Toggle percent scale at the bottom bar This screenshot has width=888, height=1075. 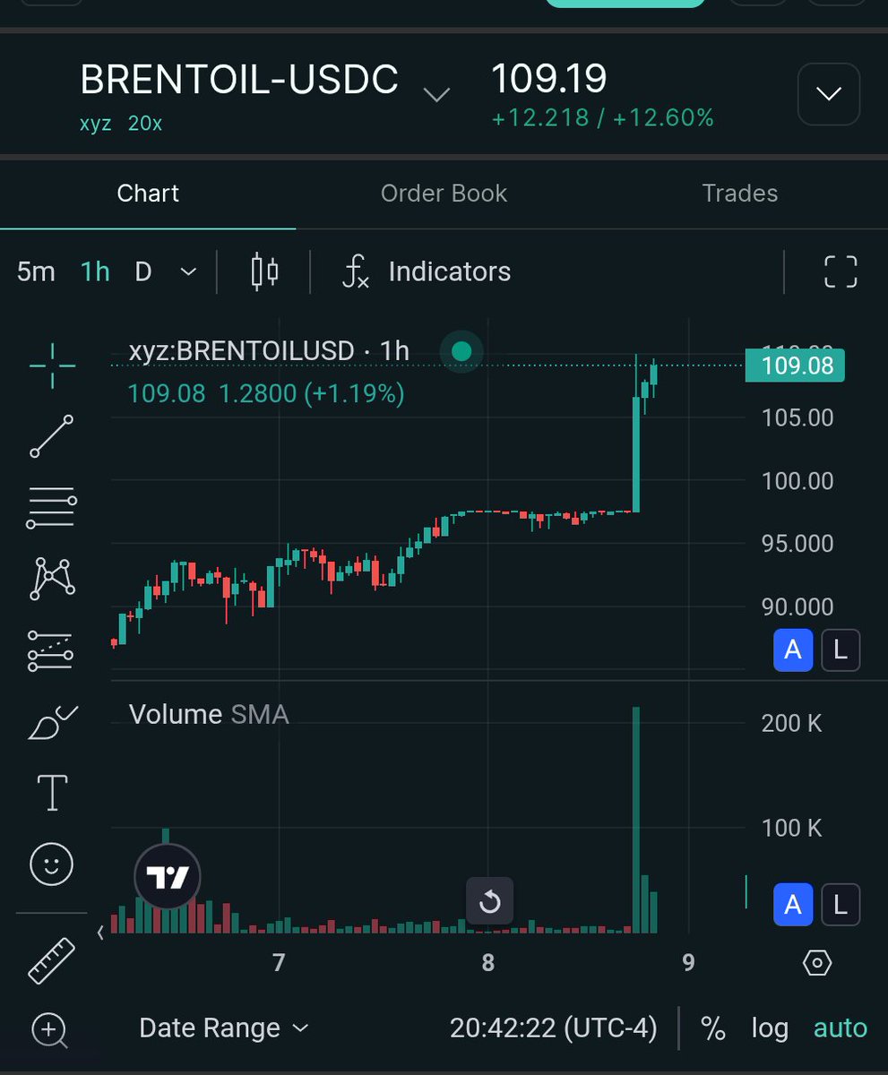[x=713, y=1028]
